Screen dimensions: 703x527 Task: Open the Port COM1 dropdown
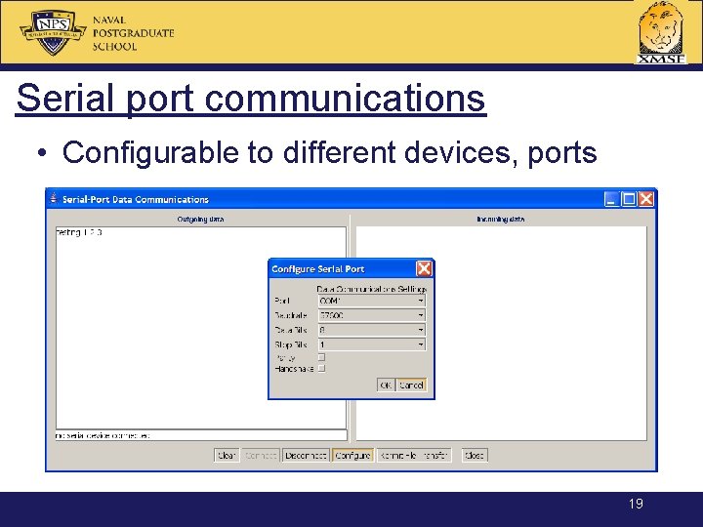click(372, 301)
